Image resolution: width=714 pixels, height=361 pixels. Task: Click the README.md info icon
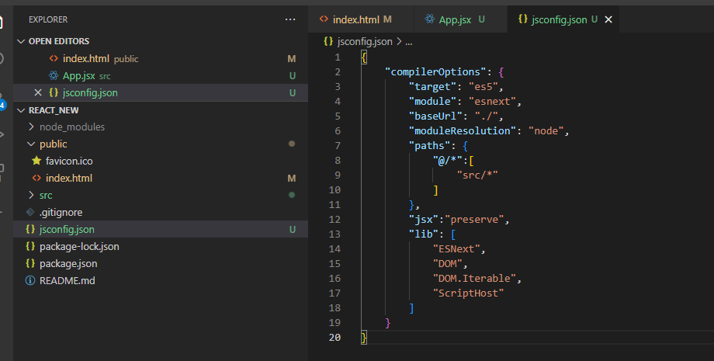point(30,280)
